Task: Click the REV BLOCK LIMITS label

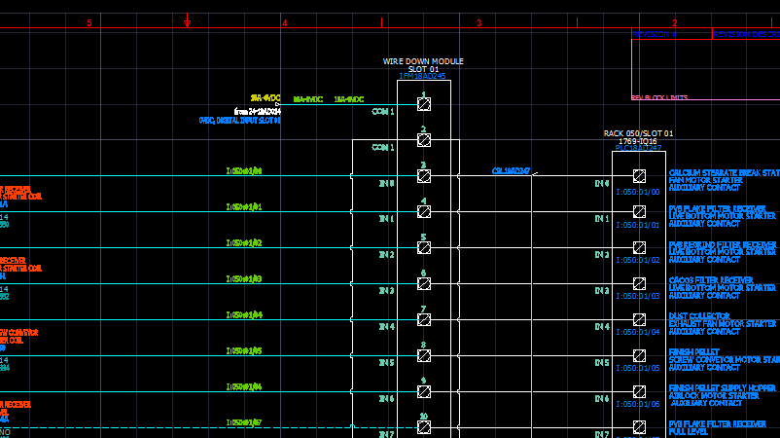Action: 659,97
